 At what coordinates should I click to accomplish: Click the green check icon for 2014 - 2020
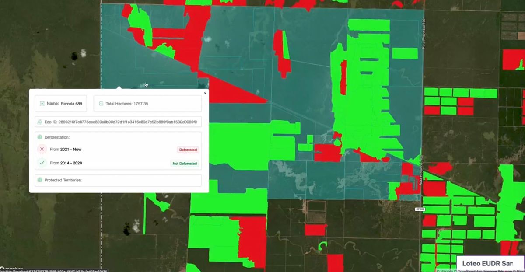pos(42,163)
